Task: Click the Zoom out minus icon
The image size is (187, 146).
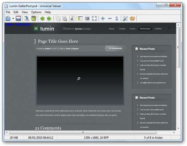Action: click(110, 18)
